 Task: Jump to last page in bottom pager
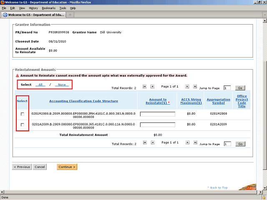tap(195, 142)
